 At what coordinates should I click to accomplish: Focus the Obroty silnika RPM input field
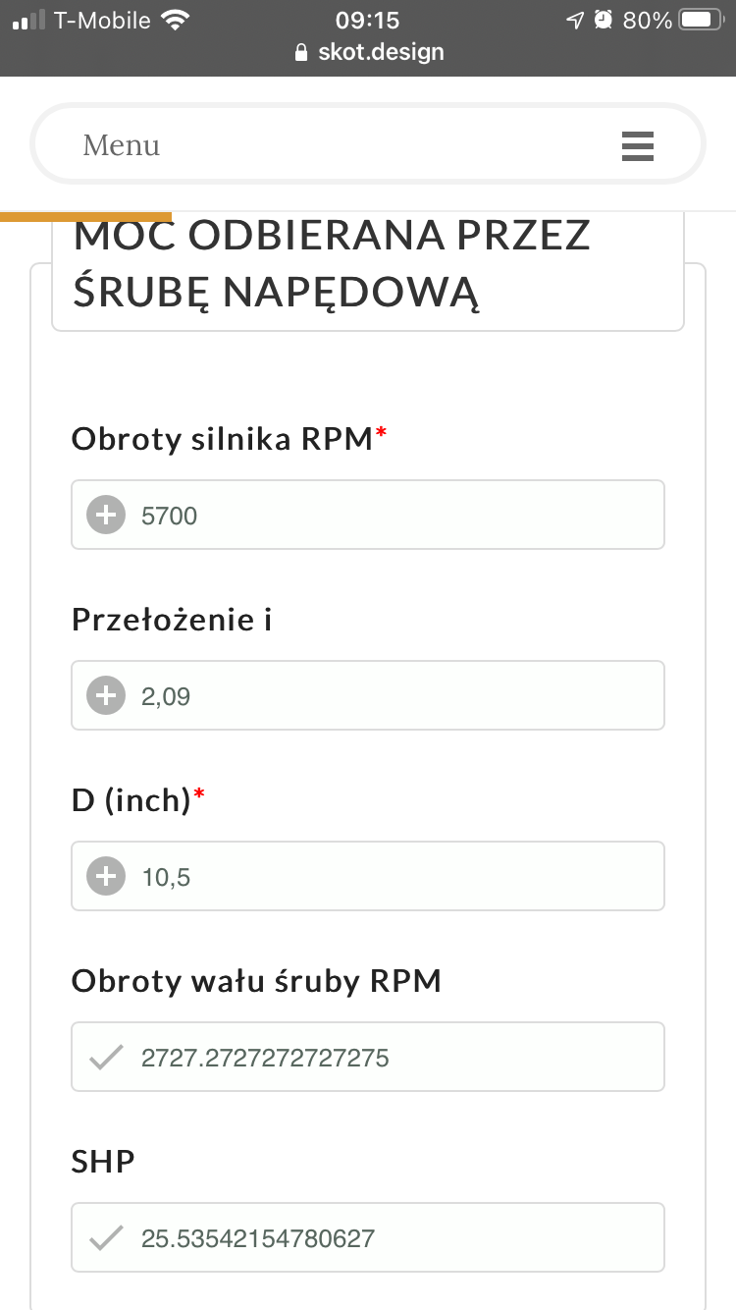pos(393,515)
